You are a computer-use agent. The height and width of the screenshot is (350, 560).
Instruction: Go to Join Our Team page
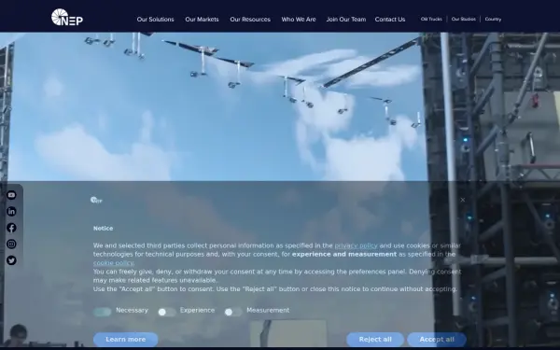pyautogui.click(x=345, y=20)
